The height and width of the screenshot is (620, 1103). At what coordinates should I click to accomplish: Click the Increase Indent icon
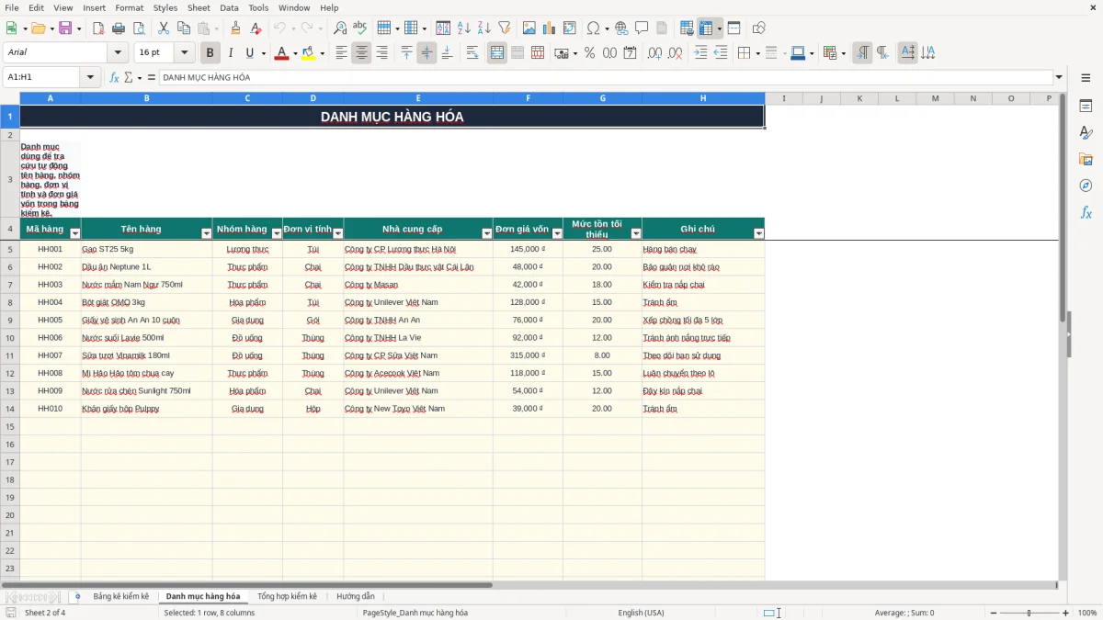[700, 53]
